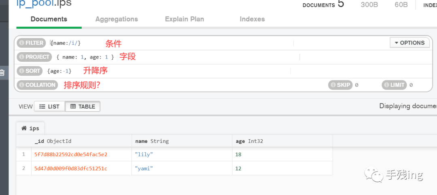The height and width of the screenshot is (195, 437).
Task: Open the Indexes tab
Action: coord(252,19)
